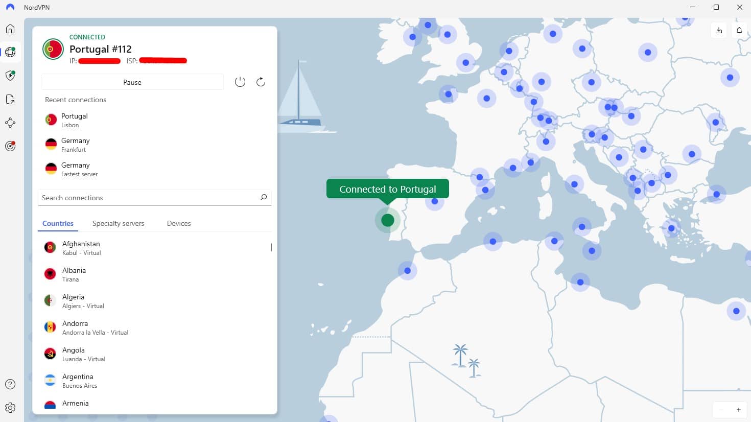Reconnect to recent Portugal Lisbon
Image resolution: width=751 pixels, height=422 pixels.
pos(154,120)
